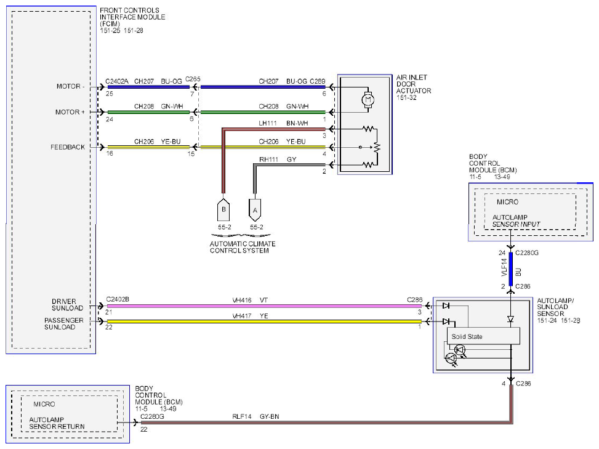599x449 pixels.
Task: Open page reference 151-25
Action: point(110,31)
